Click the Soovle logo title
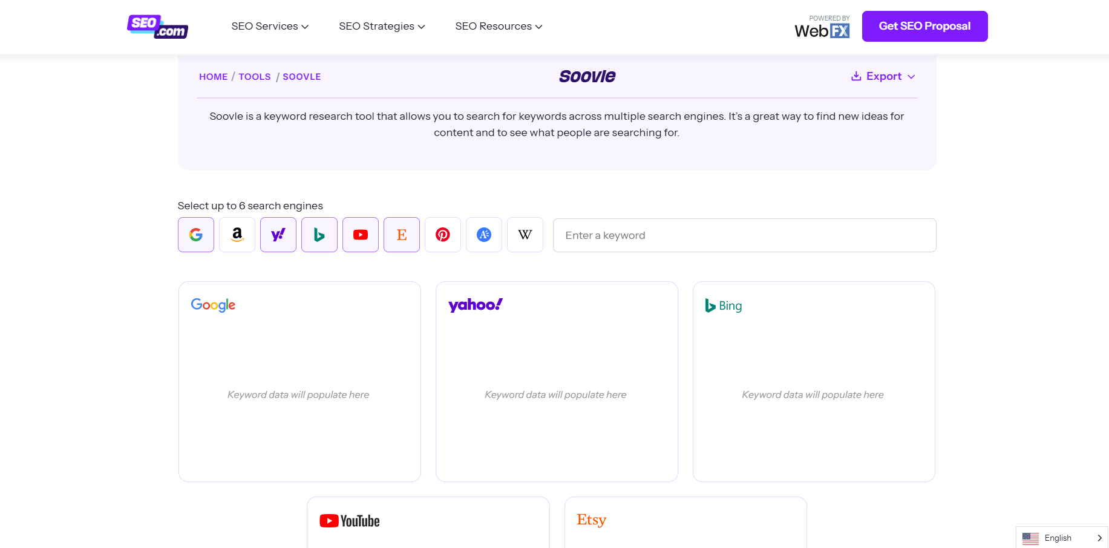This screenshot has width=1109, height=548. click(x=587, y=76)
